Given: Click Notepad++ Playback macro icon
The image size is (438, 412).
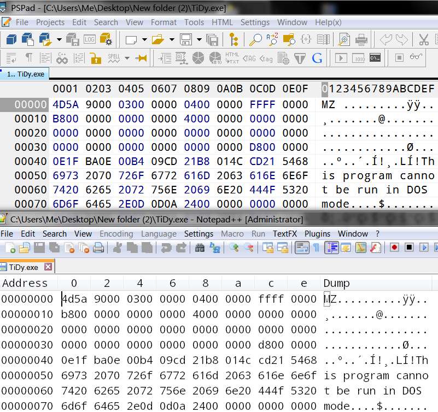Looking at the screenshot, I should tap(424, 248).
